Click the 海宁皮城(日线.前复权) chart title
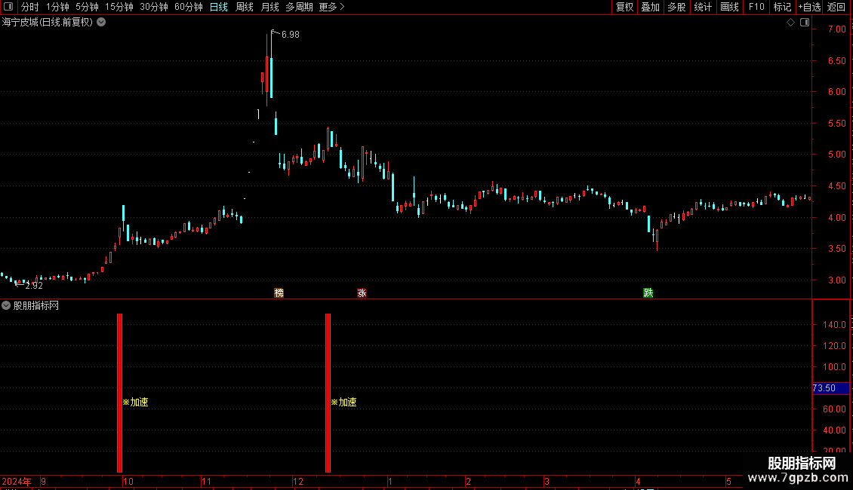 tap(48, 23)
